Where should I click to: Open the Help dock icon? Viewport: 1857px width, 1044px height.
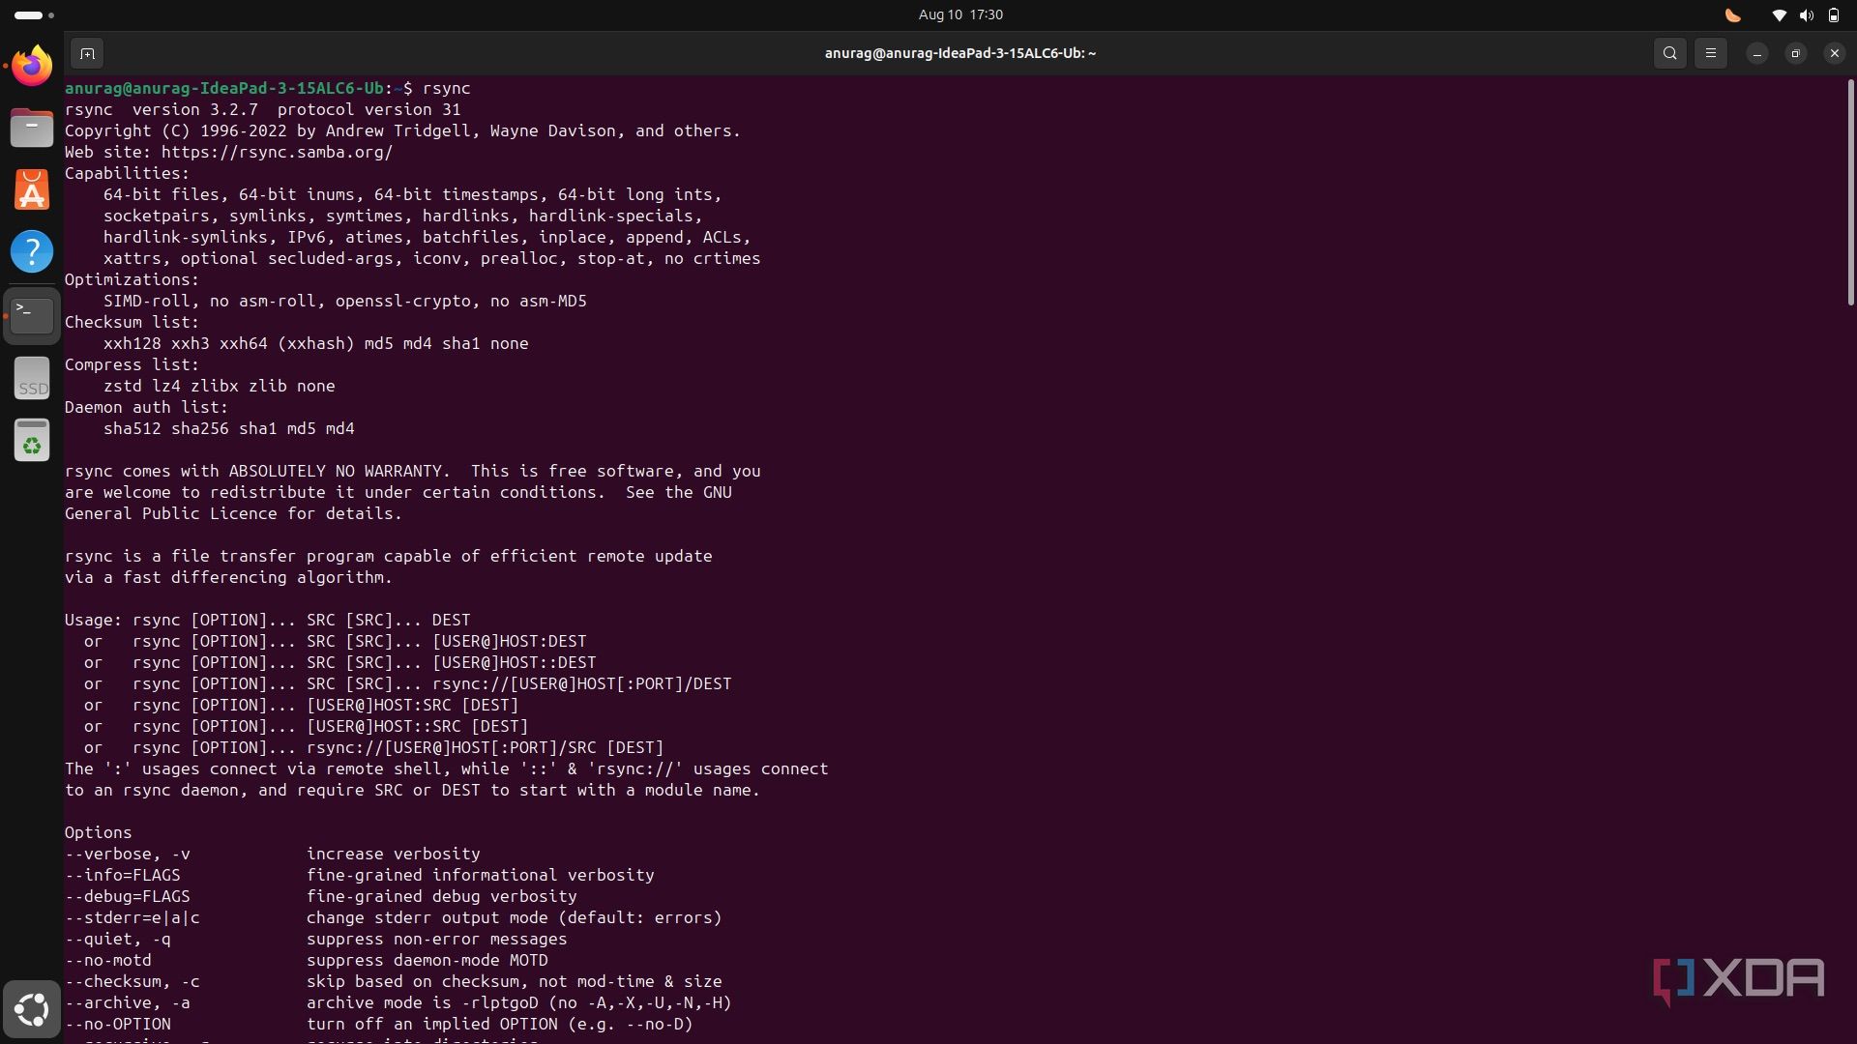click(x=32, y=251)
